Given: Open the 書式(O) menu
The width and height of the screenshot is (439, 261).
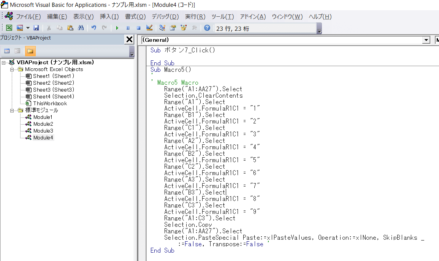Looking at the screenshot, I should point(135,16).
